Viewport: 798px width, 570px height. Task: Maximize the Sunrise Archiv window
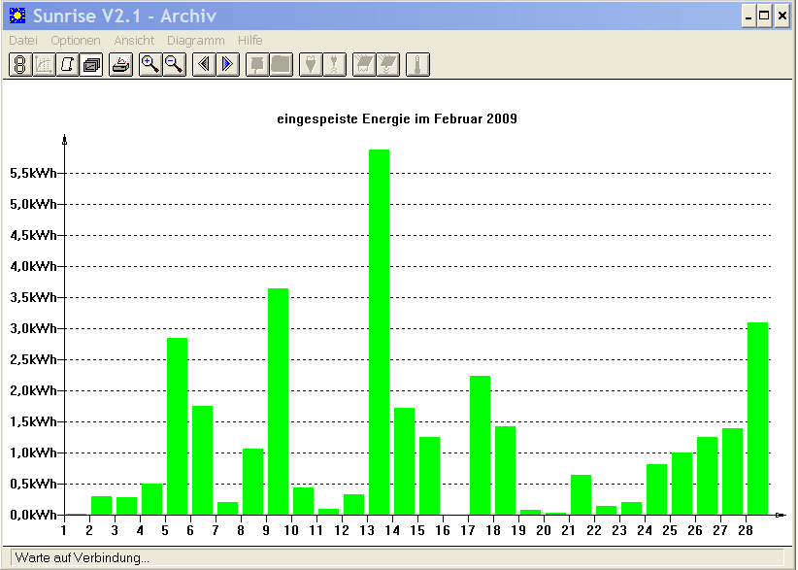click(764, 17)
